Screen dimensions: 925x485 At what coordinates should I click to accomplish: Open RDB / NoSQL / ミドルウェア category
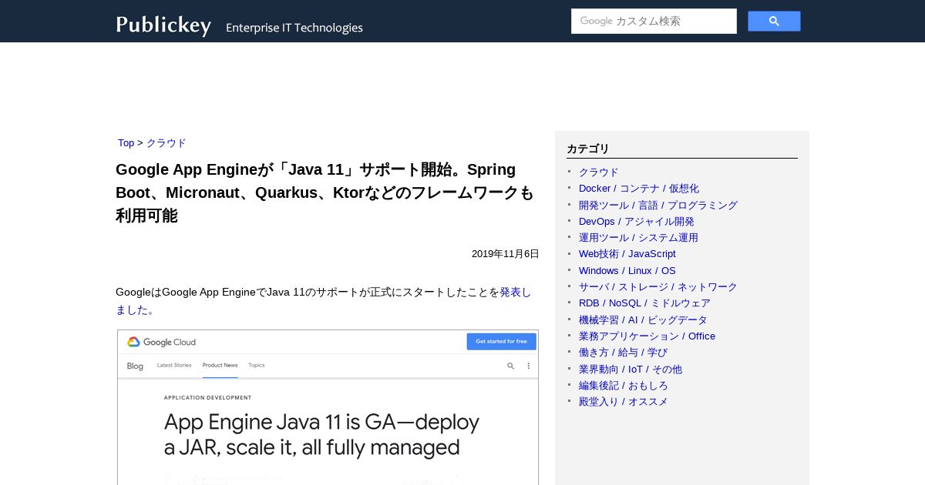coord(644,303)
